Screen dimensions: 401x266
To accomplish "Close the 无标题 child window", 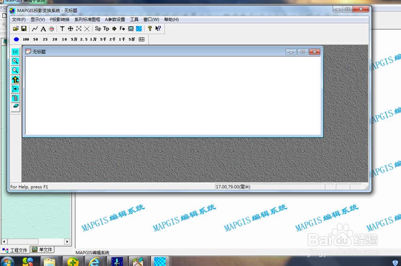I will (315, 52).
